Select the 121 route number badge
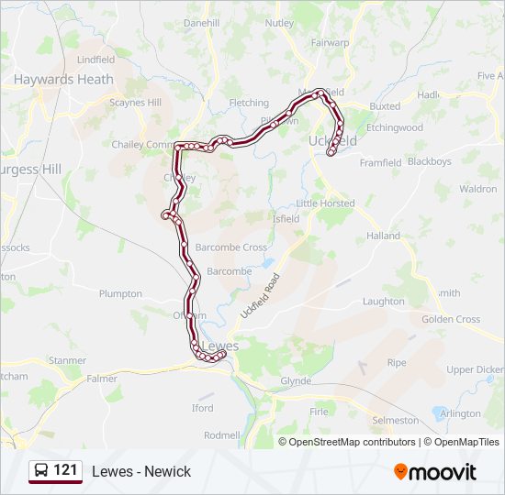 click(x=55, y=471)
